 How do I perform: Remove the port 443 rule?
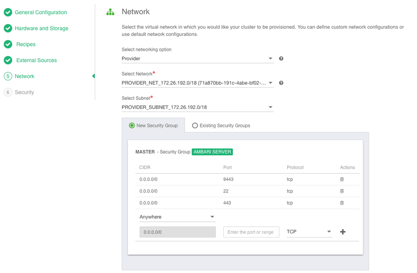click(x=342, y=203)
